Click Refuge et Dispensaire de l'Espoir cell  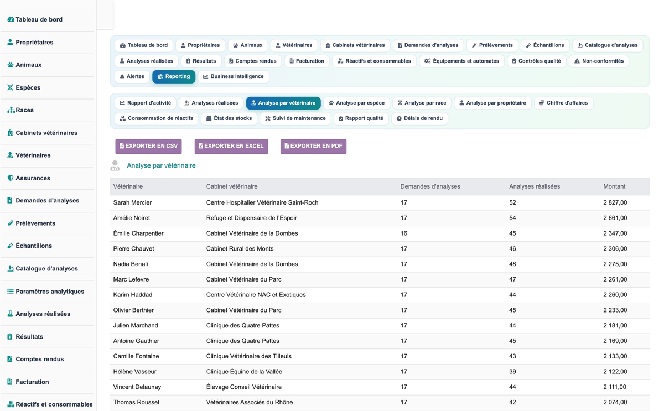[251, 218]
